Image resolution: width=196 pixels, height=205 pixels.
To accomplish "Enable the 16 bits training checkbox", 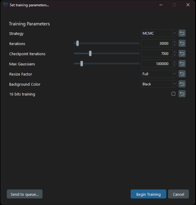I will (x=173, y=94).
